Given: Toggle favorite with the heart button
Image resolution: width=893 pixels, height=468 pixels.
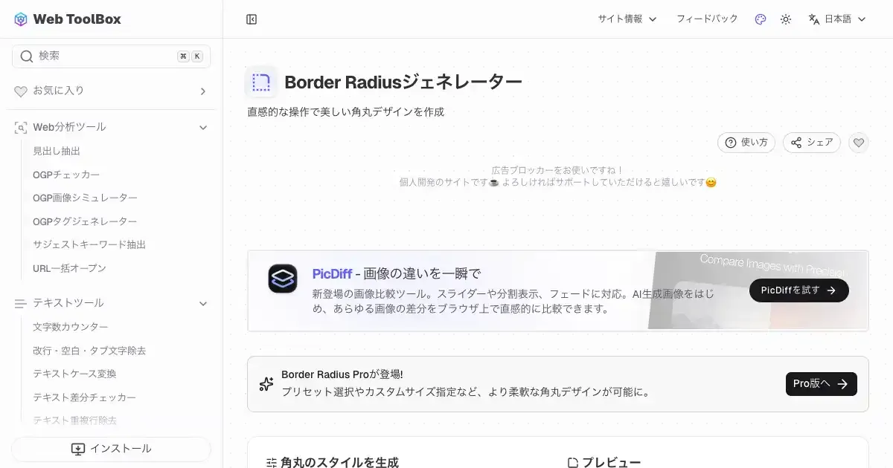Looking at the screenshot, I should pos(859,143).
